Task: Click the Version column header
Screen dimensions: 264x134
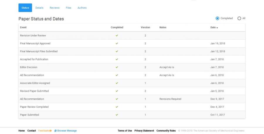Action: (x=145, y=28)
